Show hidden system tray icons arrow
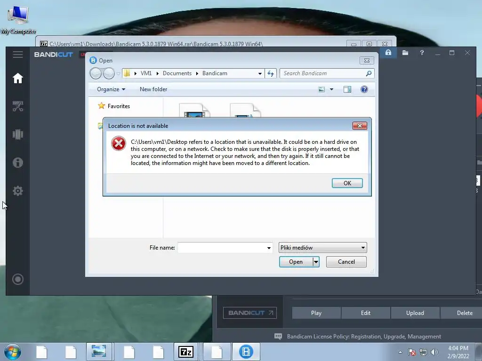The height and width of the screenshot is (361, 482). click(x=400, y=352)
